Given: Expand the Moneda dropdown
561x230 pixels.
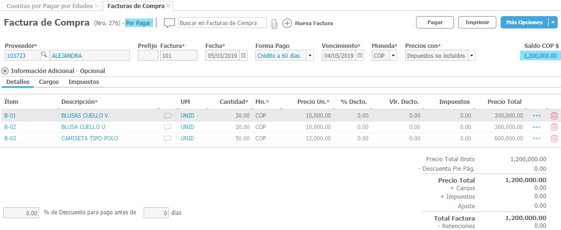Looking at the screenshot, I should [x=393, y=55].
